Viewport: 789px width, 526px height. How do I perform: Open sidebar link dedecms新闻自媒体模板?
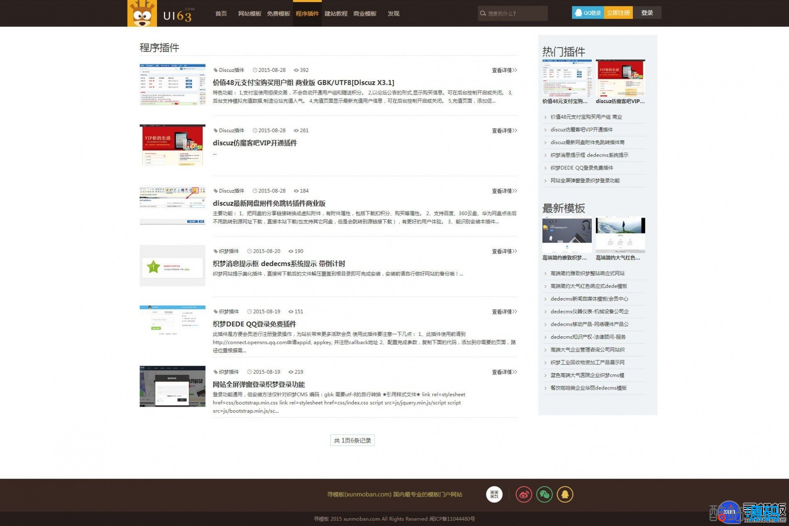[x=589, y=299]
